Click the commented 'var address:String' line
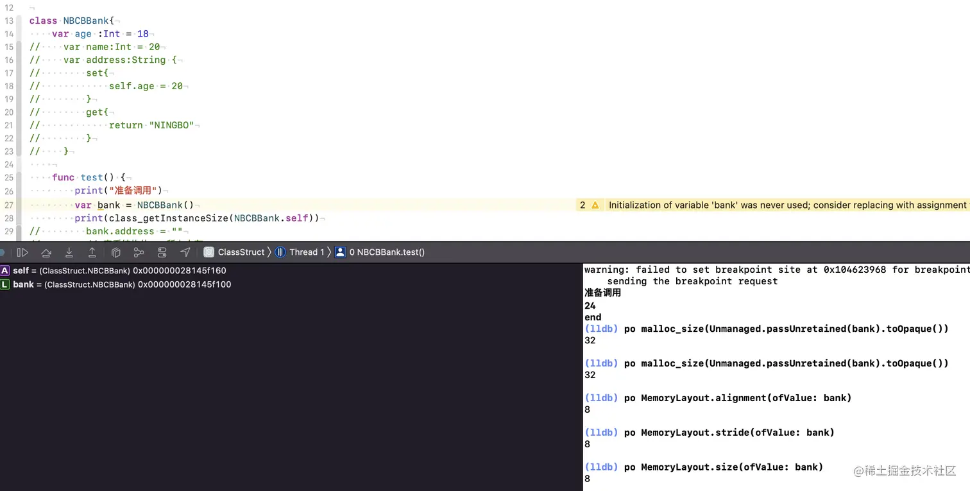 [x=120, y=60]
